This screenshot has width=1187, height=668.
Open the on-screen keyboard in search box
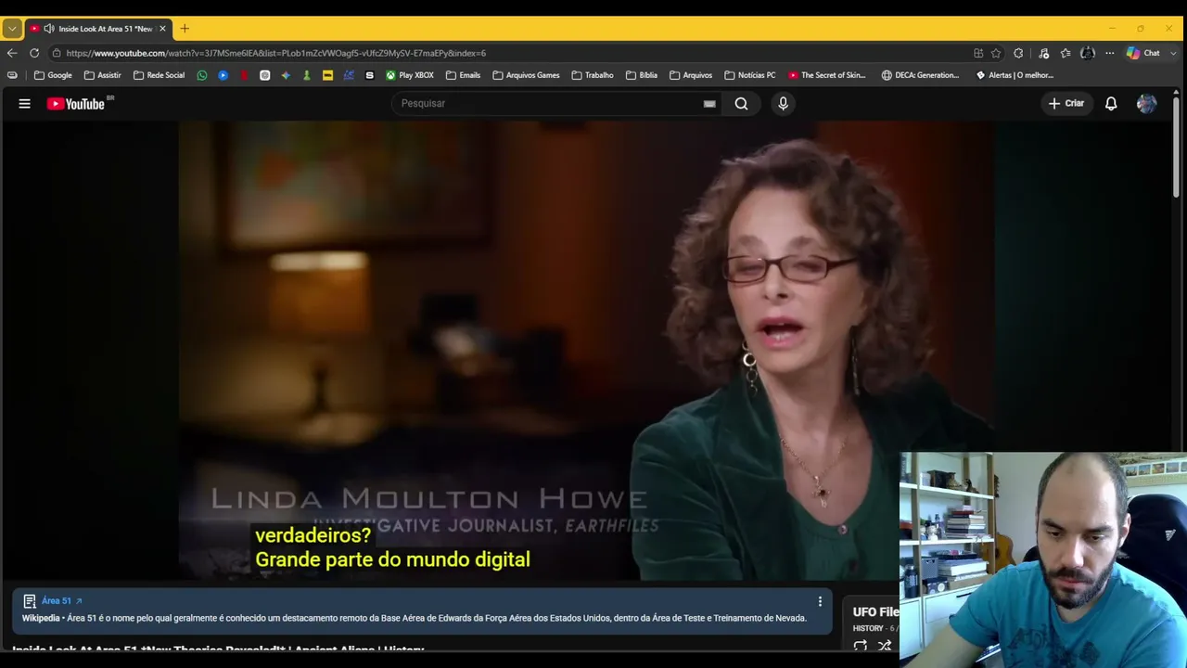point(709,104)
